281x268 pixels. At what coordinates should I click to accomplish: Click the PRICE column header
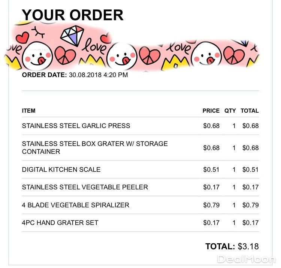[211, 111]
